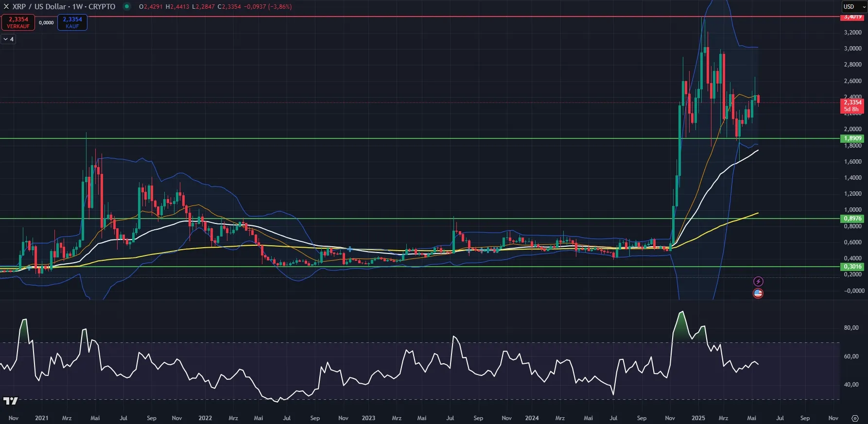The width and height of the screenshot is (868, 424).
Task: Click the TradingView logo
Action: 11,401
